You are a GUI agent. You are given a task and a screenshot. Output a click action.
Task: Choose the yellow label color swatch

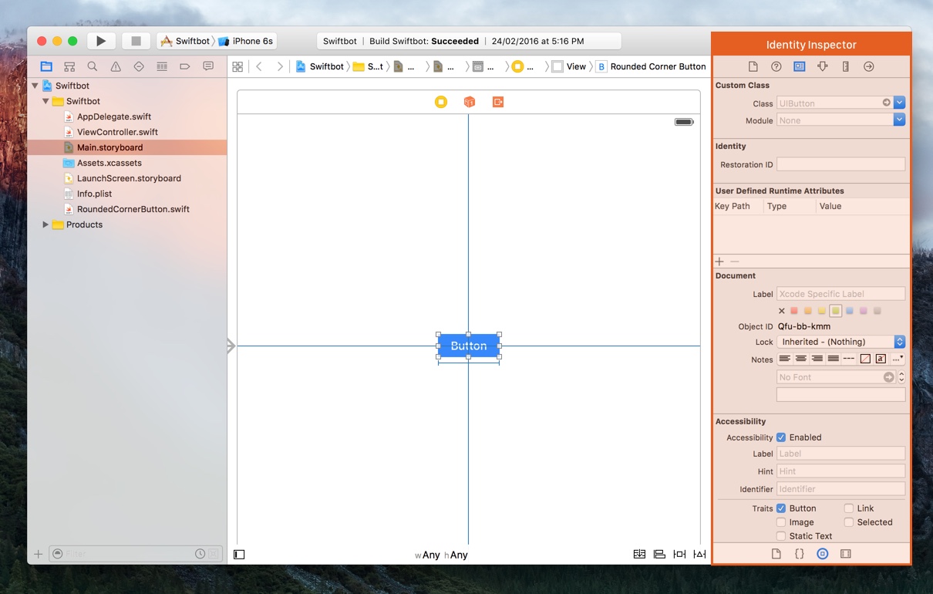coord(822,311)
